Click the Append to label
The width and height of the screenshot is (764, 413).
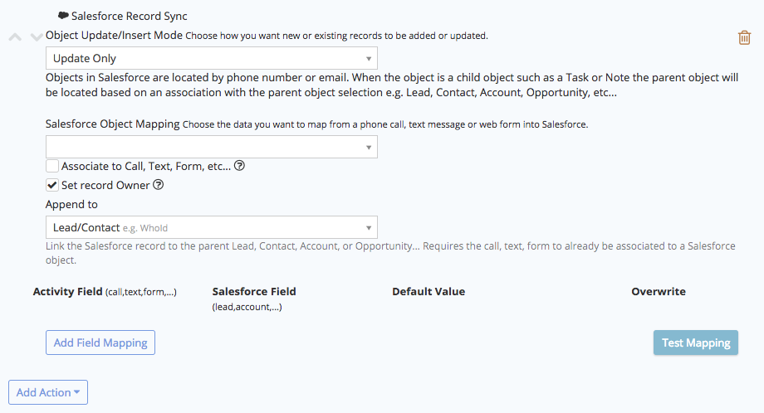(71, 204)
